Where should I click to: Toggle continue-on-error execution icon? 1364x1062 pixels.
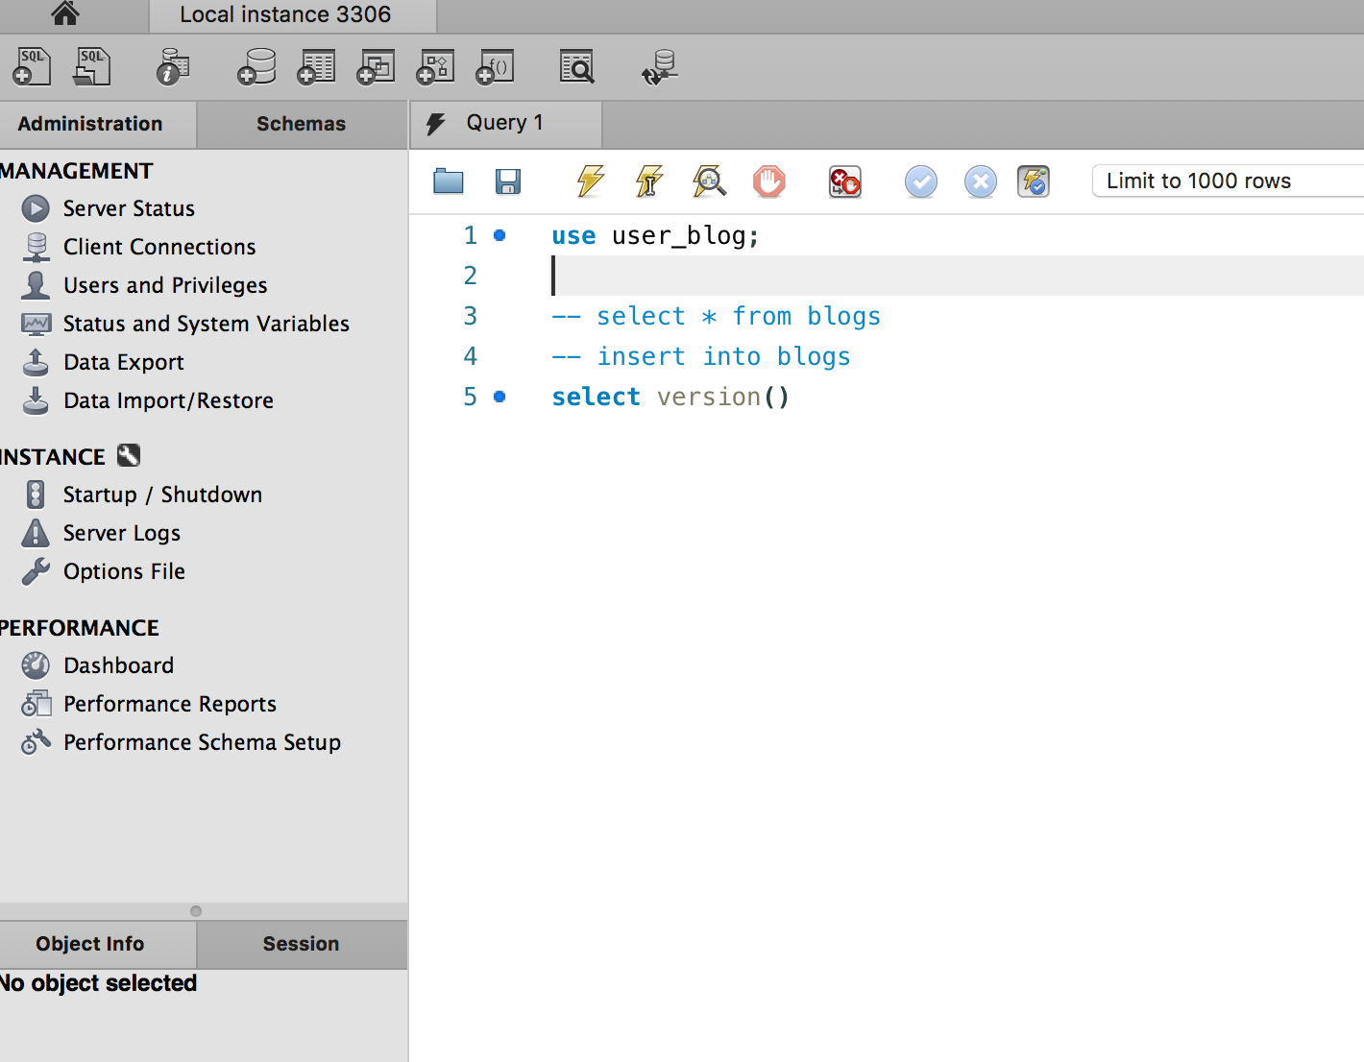(x=845, y=181)
